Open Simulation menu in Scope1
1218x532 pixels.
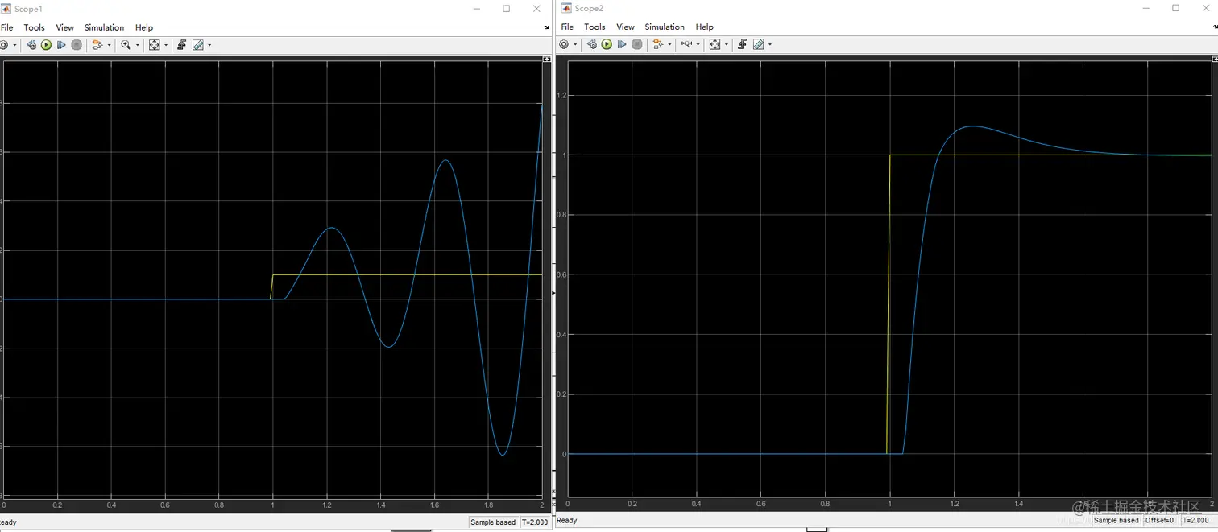click(104, 27)
